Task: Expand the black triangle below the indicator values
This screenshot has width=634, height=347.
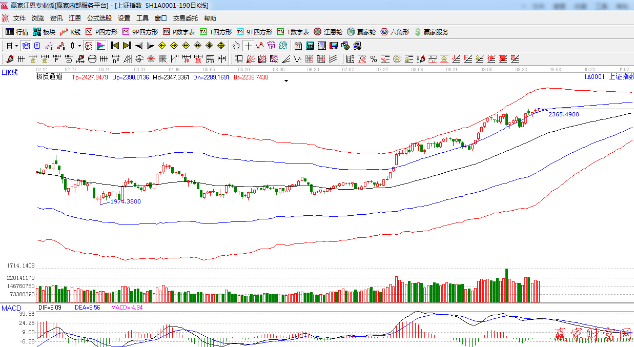Action: click(x=286, y=81)
